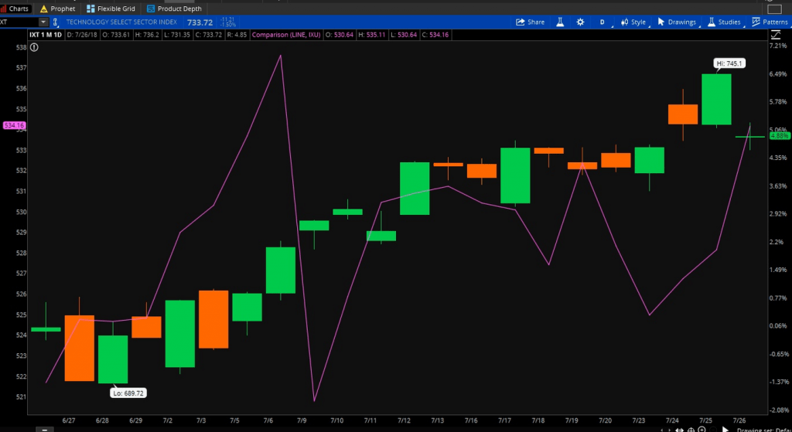Click the L: 731.35 low value
This screenshot has height=432, width=792.
177,35
